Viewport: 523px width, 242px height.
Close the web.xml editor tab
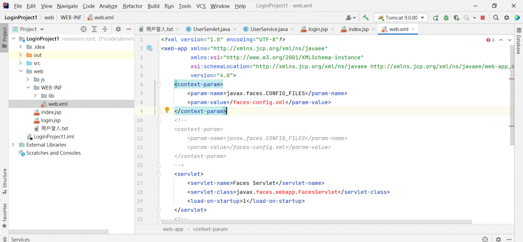413,29
